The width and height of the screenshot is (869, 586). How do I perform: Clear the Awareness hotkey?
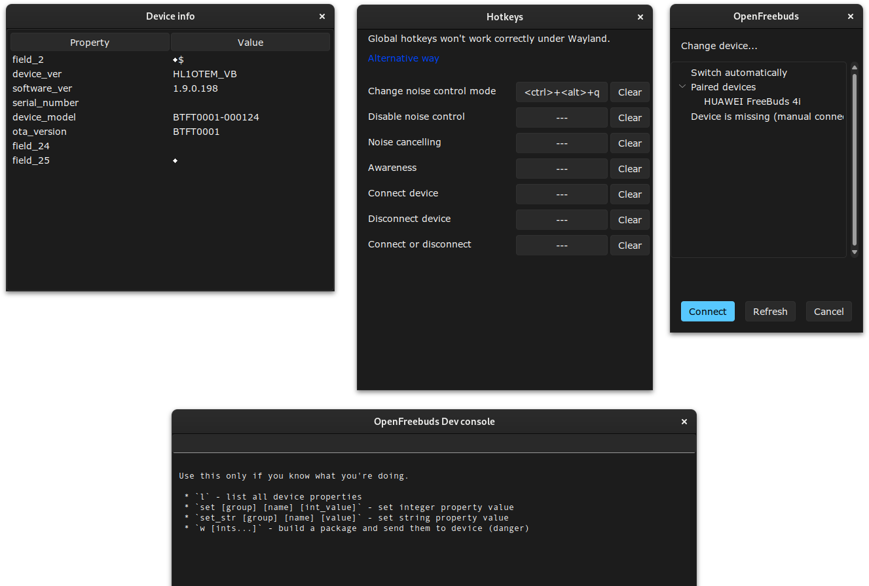click(630, 169)
